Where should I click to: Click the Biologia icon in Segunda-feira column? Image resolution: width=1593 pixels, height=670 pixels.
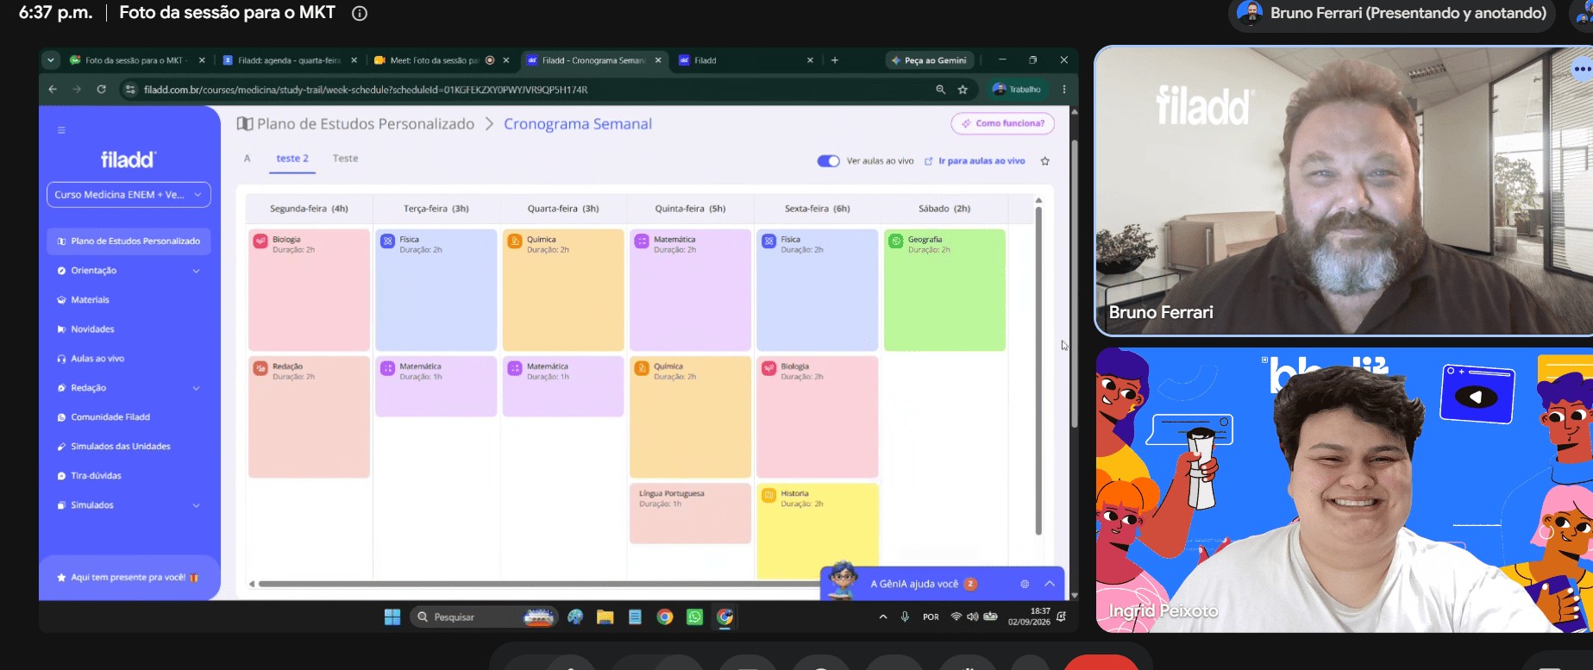pyautogui.click(x=260, y=241)
